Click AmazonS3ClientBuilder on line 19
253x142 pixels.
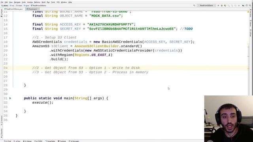96,46
